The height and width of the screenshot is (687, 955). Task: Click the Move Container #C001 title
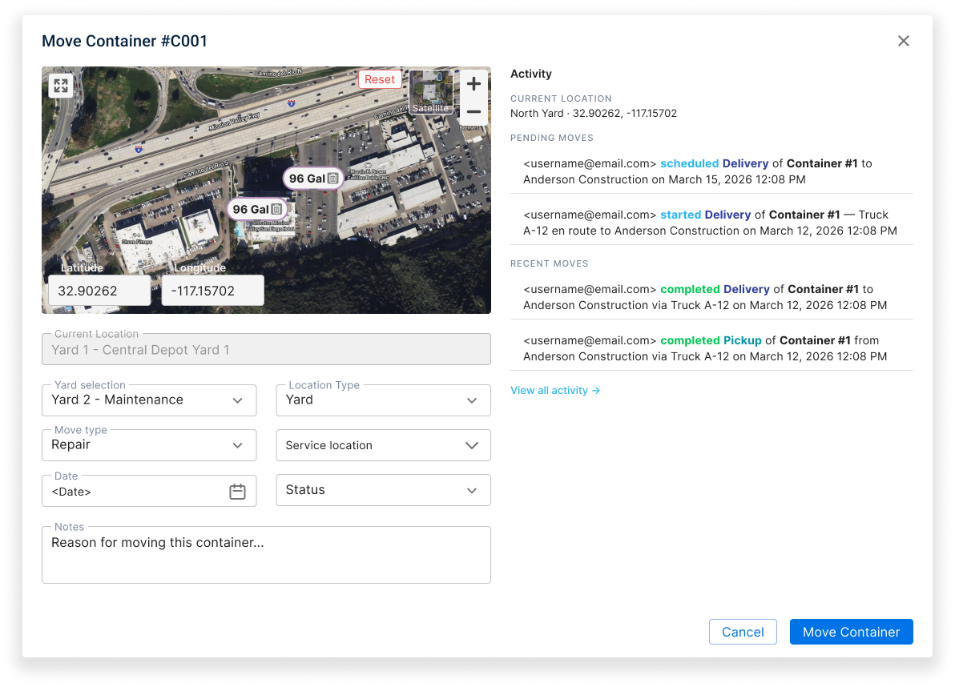[124, 41]
